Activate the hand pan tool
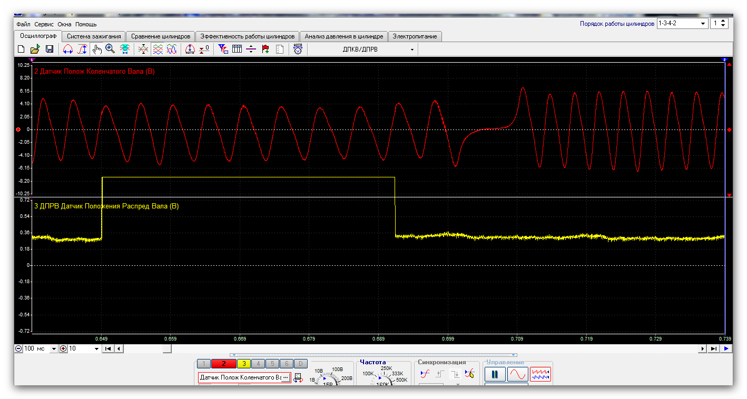 [x=97, y=49]
